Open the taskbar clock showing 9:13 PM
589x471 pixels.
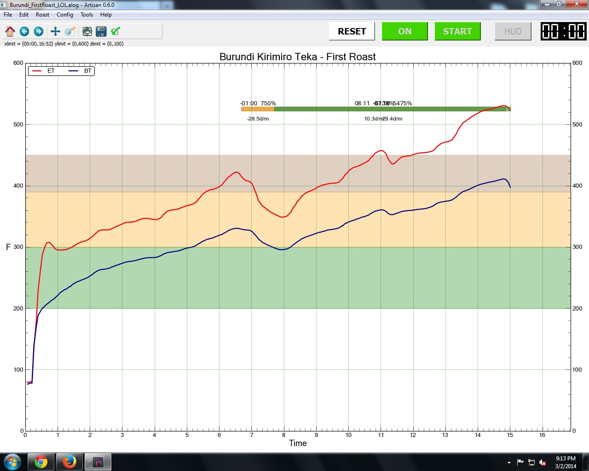tap(566, 462)
